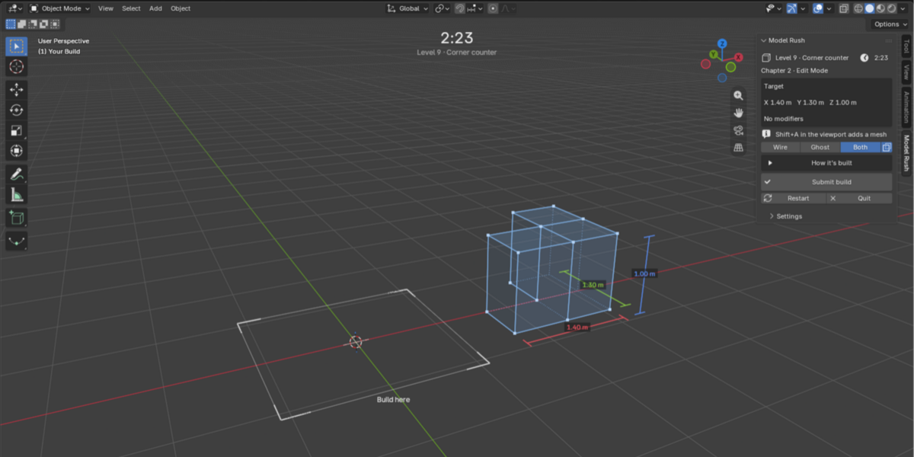Switch to the Tool sidebar tab
The image size is (914, 457).
[x=906, y=47]
